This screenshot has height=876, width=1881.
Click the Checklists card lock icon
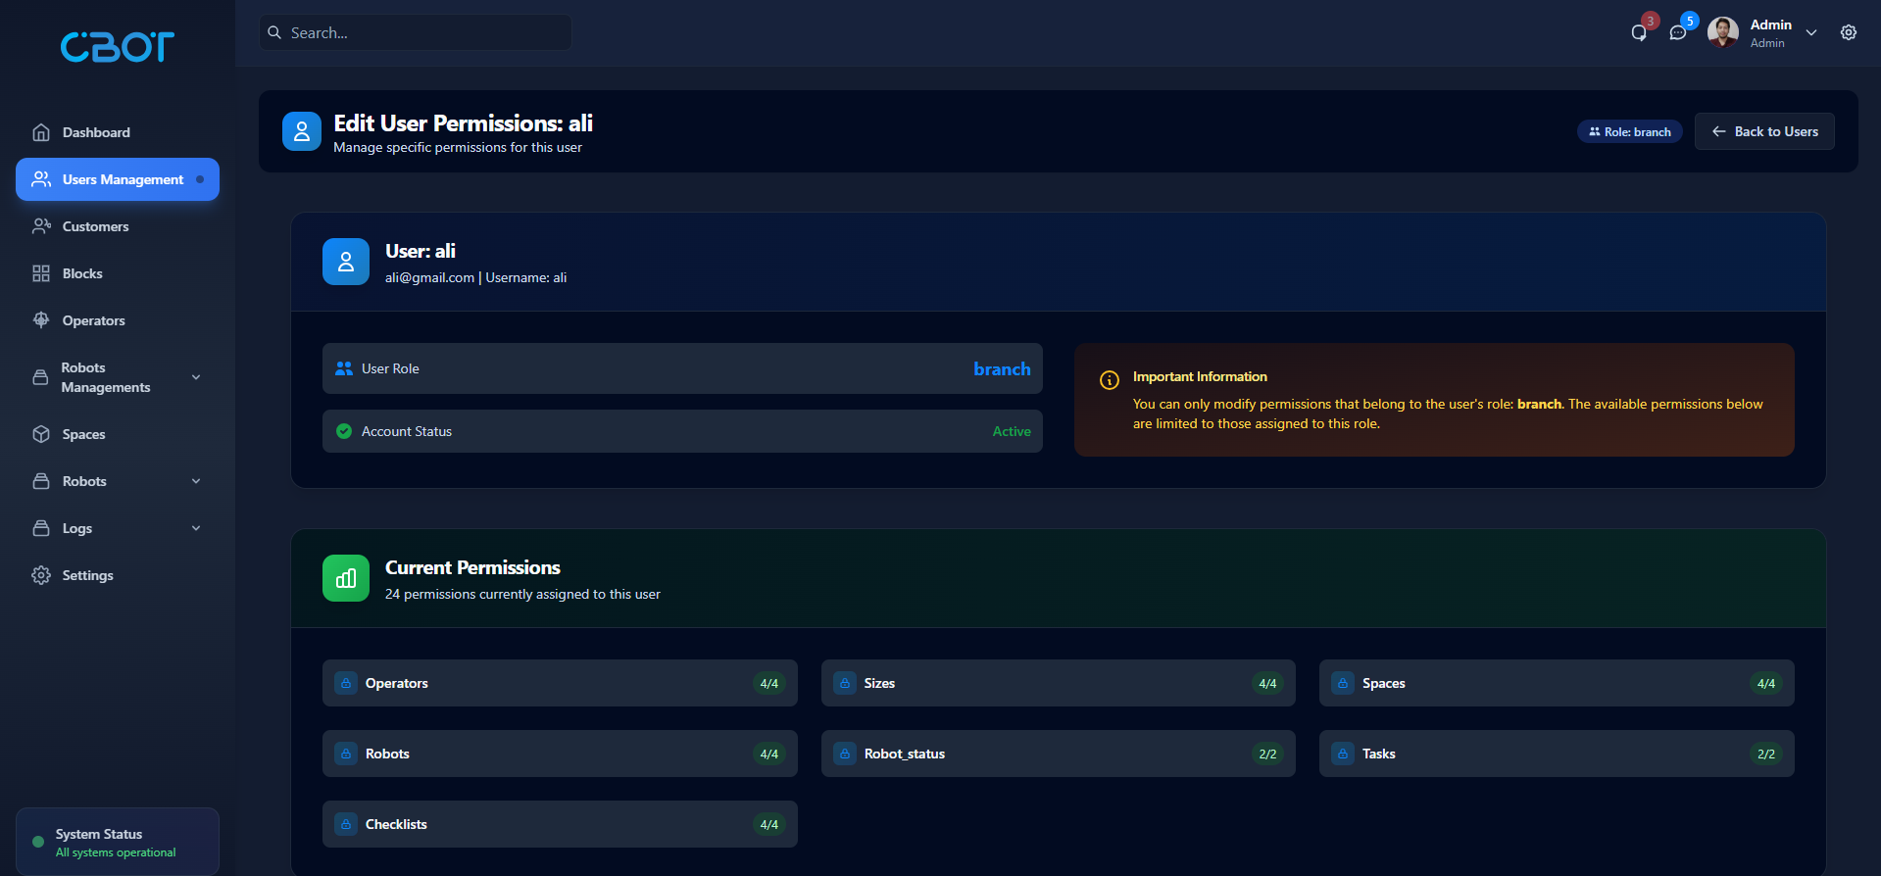point(346,824)
